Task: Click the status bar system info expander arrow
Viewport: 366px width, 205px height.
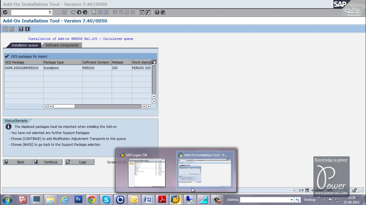Action: coord(294,190)
